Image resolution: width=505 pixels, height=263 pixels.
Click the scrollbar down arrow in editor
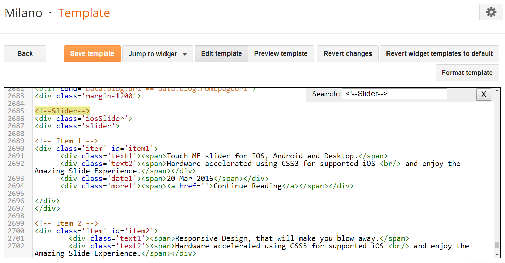497,254
